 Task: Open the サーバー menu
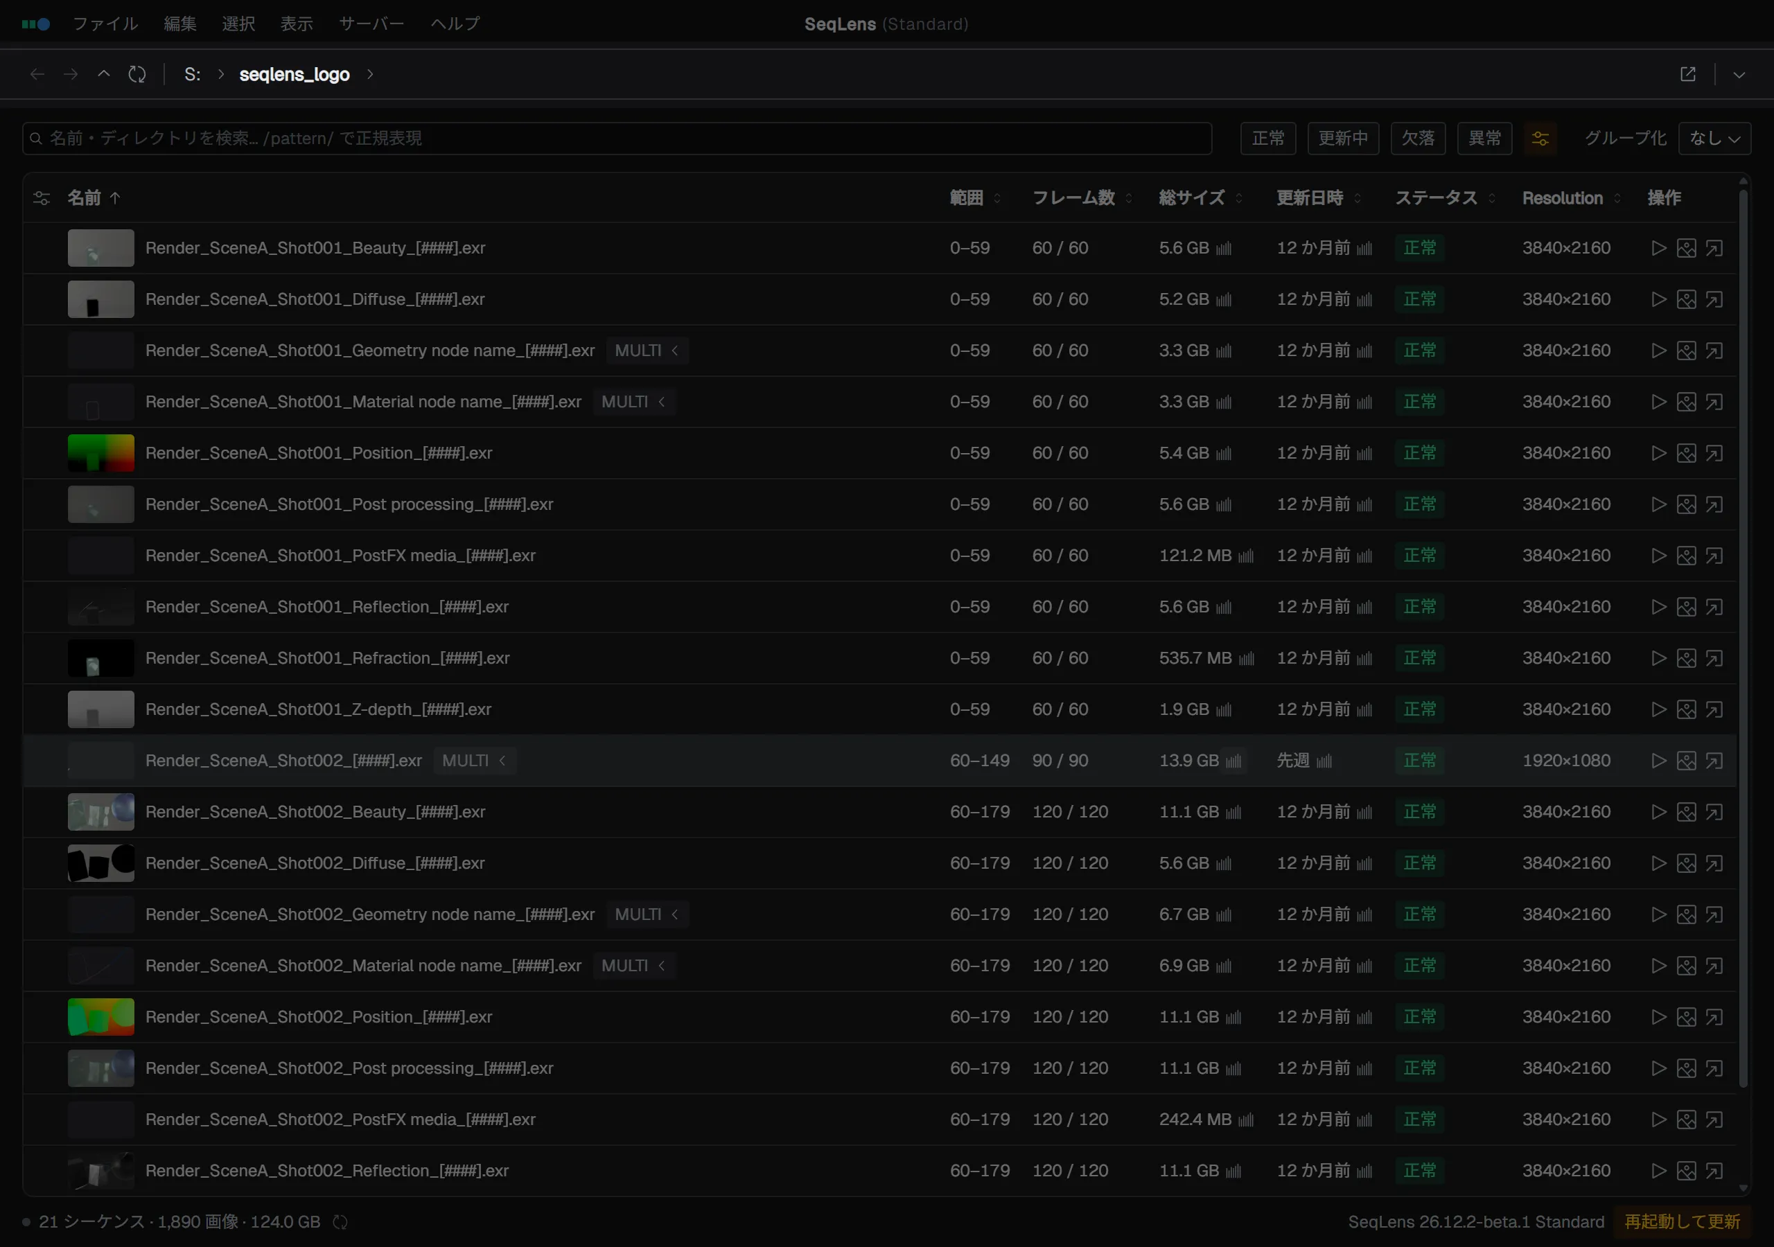371,24
